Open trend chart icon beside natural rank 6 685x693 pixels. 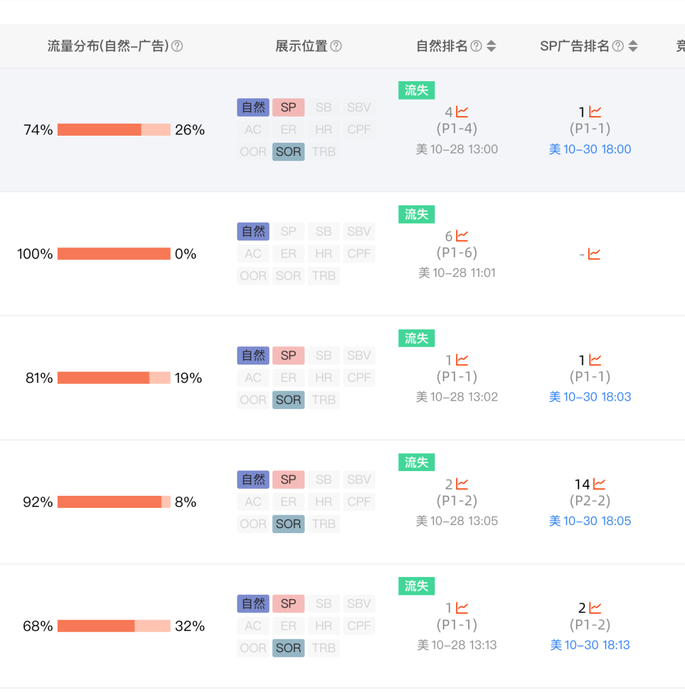pyautogui.click(x=462, y=236)
